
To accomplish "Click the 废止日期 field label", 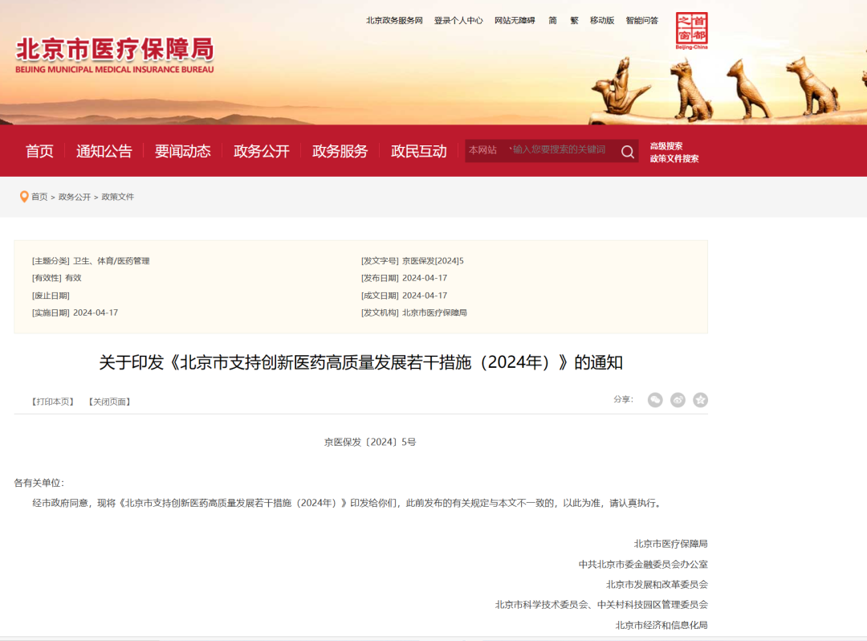I will (x=51, y=296).
